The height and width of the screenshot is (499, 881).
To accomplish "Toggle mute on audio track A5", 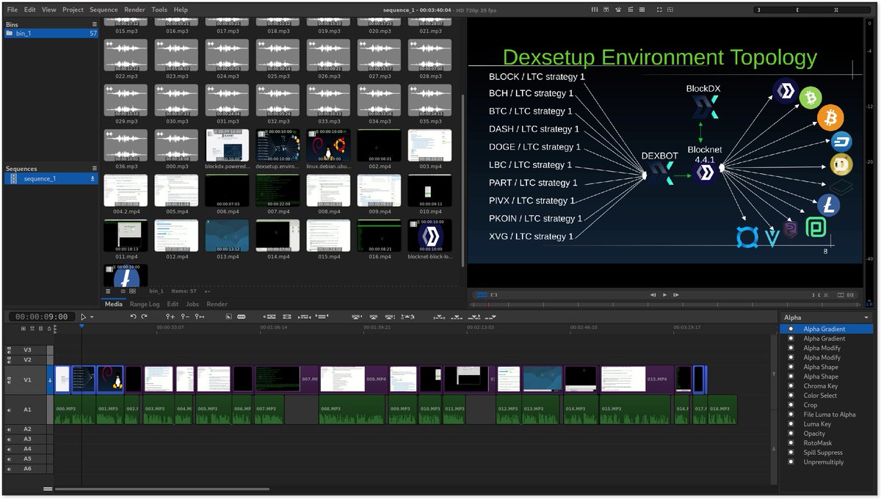I will pos(10,459).
